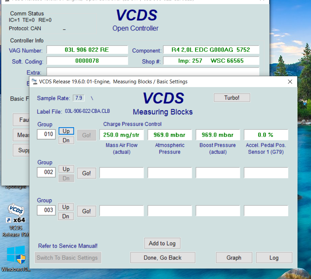Click the partly hidden Fau... button behind

point(21,120)
